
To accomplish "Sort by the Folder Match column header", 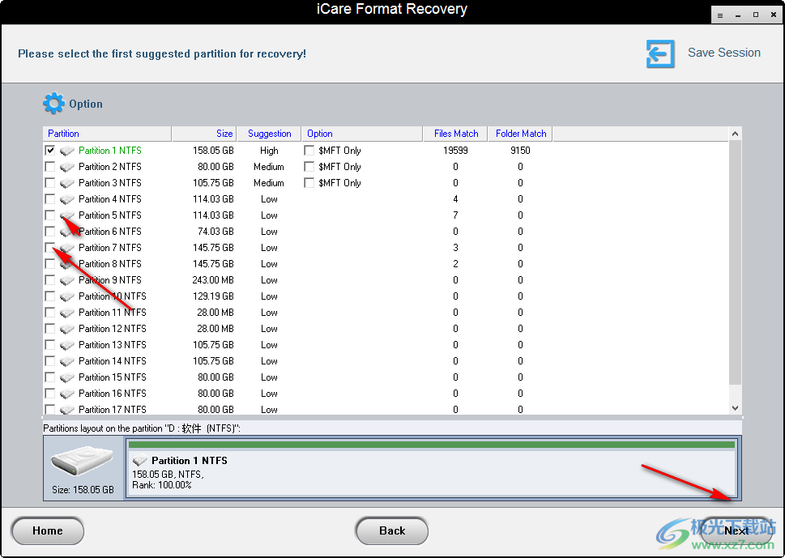I will tap(520, 134).
